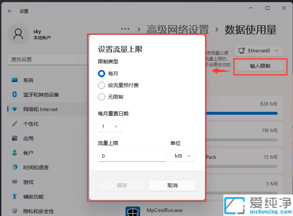Click inside the 流量上限 input field

click(132, 156)
